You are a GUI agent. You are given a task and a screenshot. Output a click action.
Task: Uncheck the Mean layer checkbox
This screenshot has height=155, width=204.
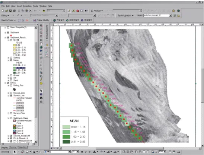(x=11, y=60)
